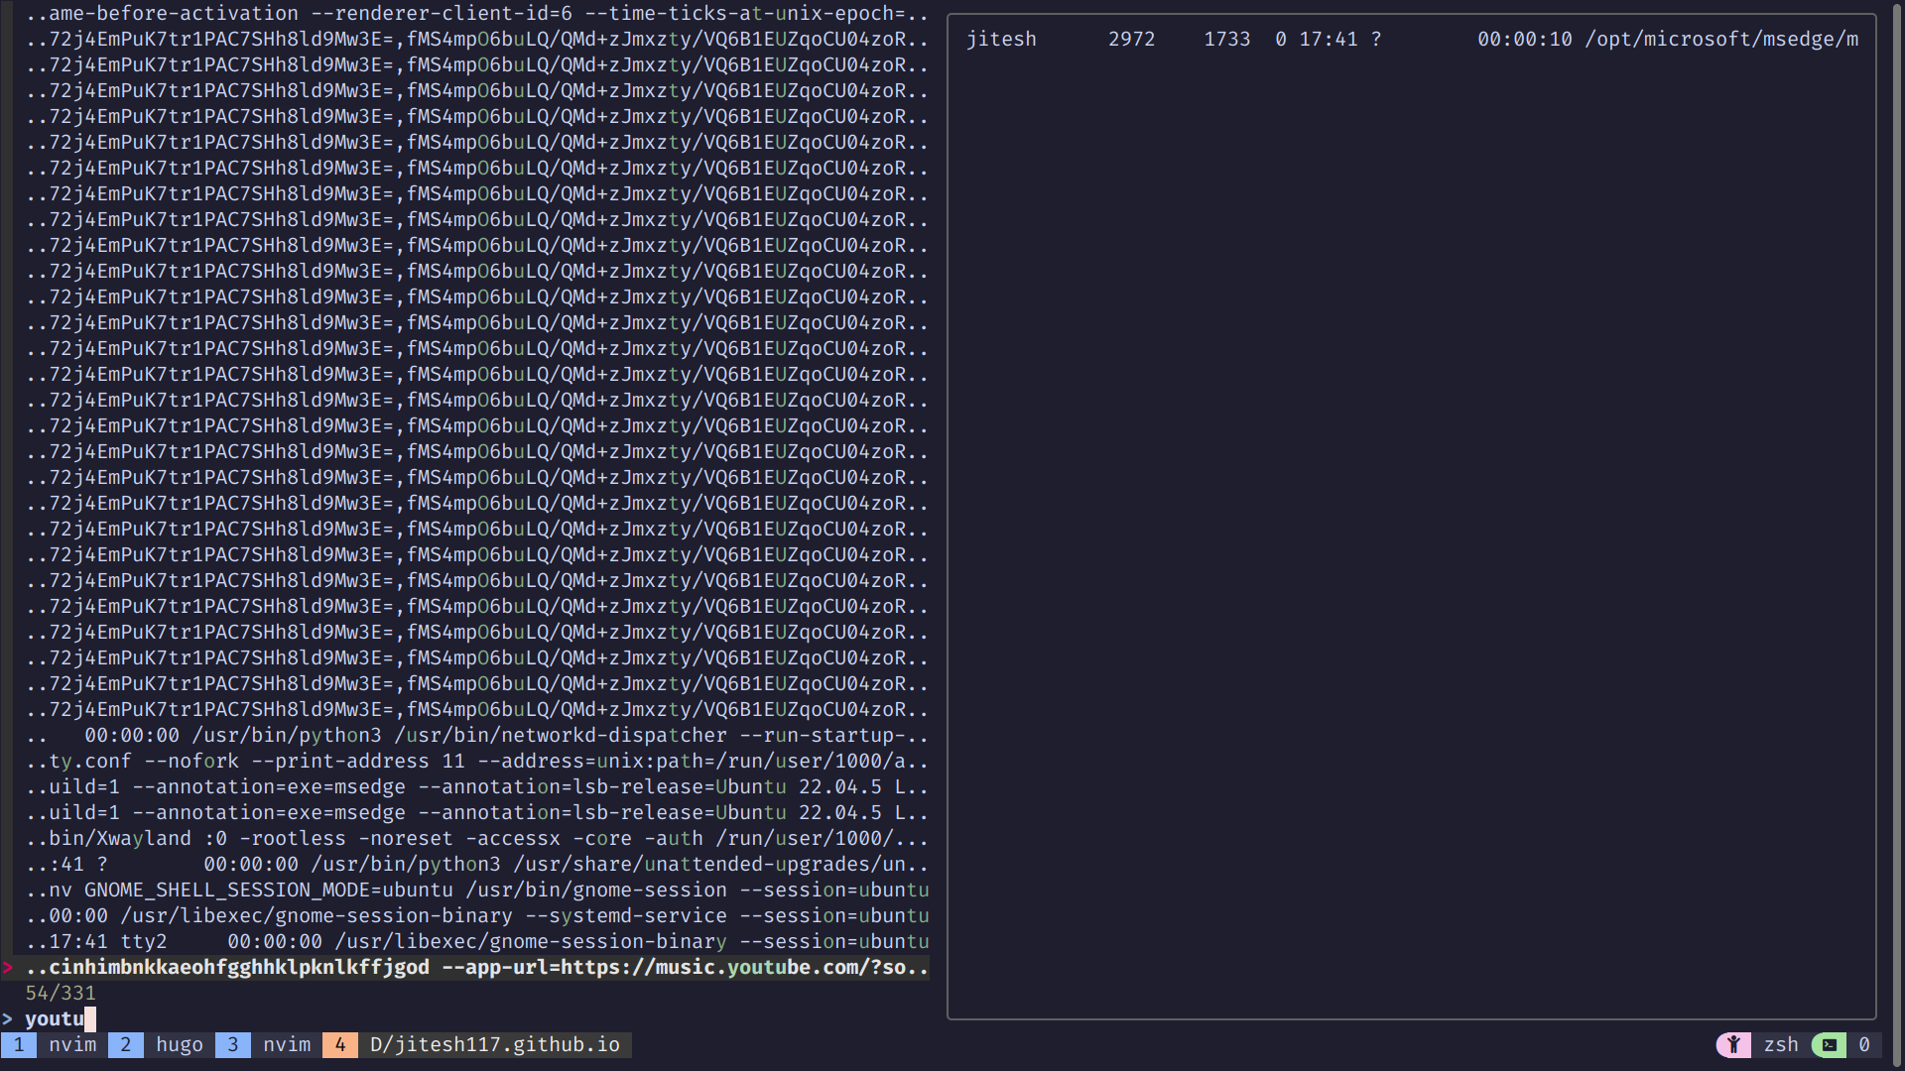Select the D/jitesh117.github.io tmux window
The image size is (1905, 1071).
[494, 1044]
